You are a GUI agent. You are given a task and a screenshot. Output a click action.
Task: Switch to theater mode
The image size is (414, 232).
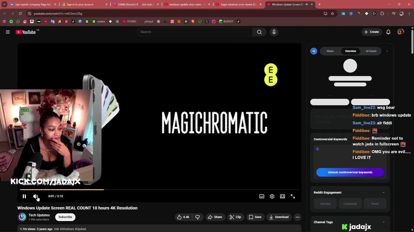(282, 196)
